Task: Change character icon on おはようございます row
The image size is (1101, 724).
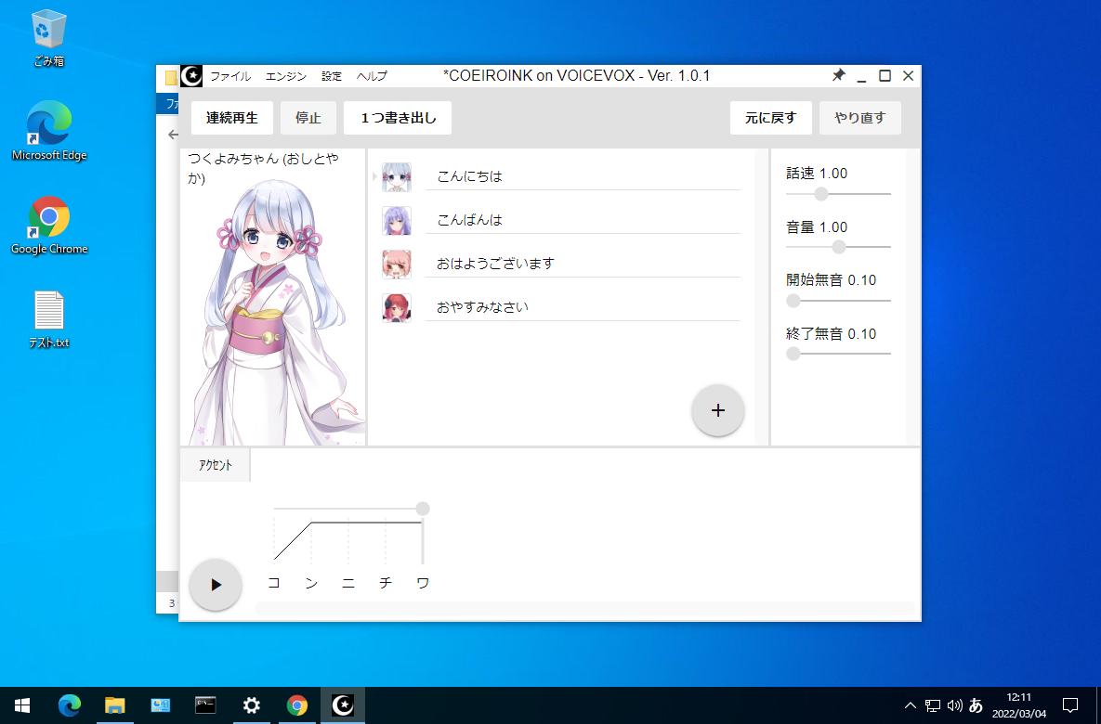Action: tap(396, 265)
